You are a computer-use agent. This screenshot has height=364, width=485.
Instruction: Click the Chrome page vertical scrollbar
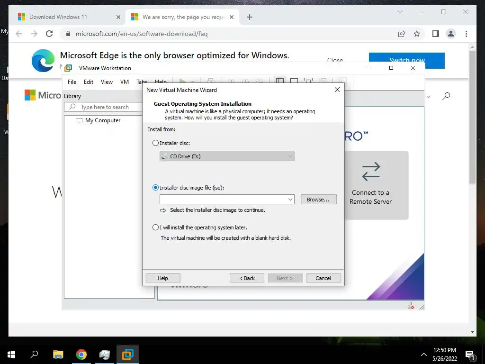pyautogui.click(x=472, y=118)
